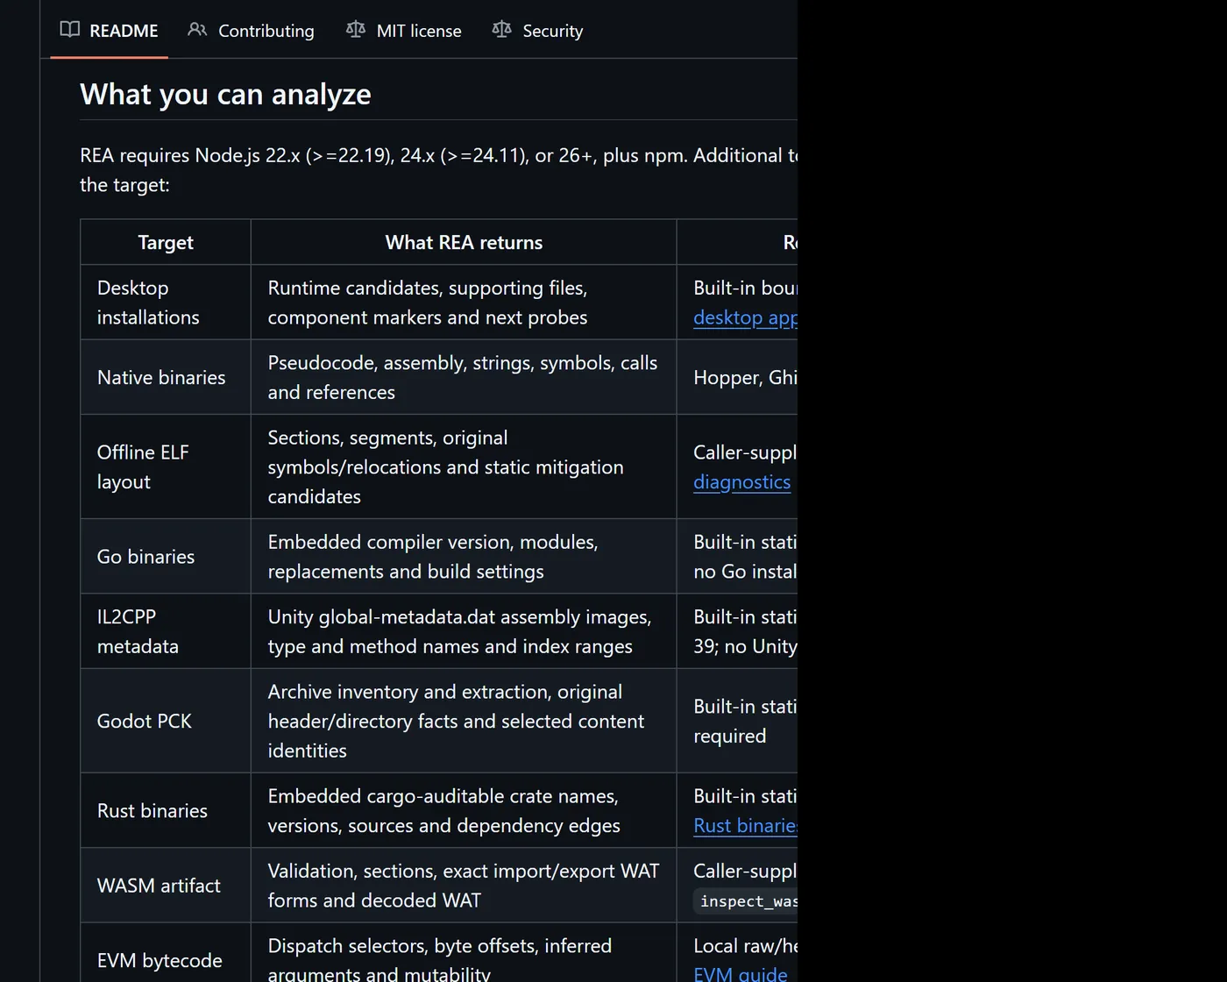Follow the diagnostics link
1227x982 pixels.
point(741,482)
